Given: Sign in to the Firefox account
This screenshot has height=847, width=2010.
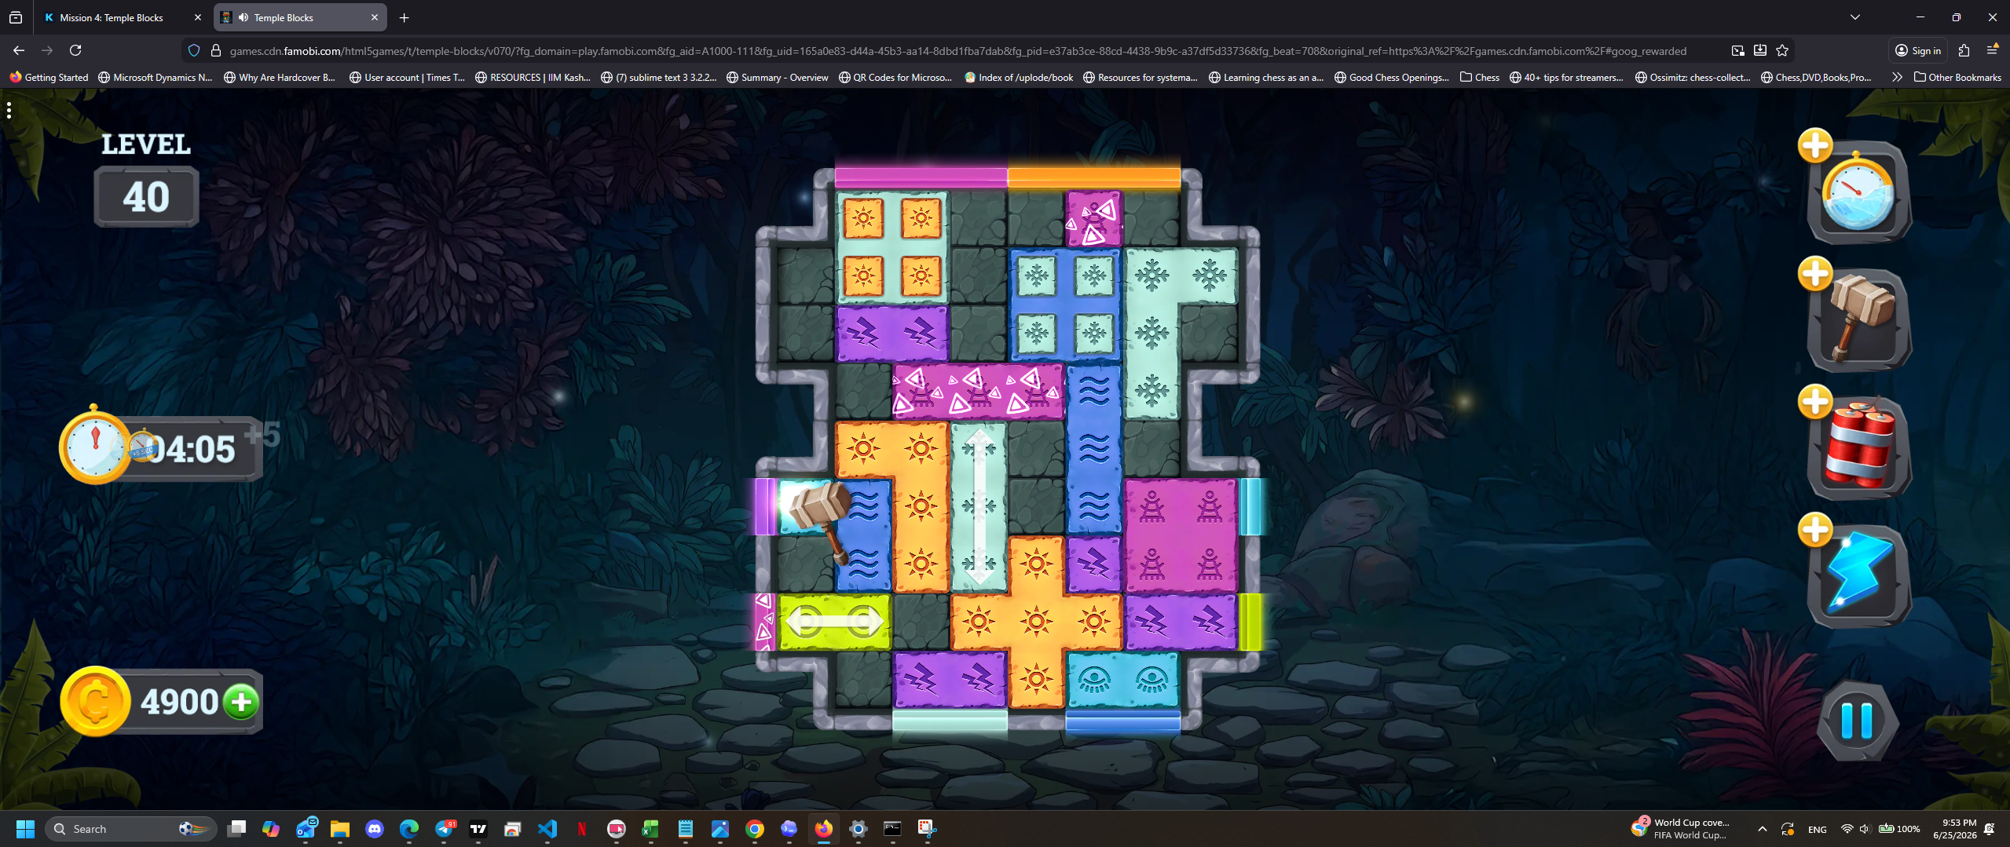Looking at the screenshot, I should coord(1918,50).
